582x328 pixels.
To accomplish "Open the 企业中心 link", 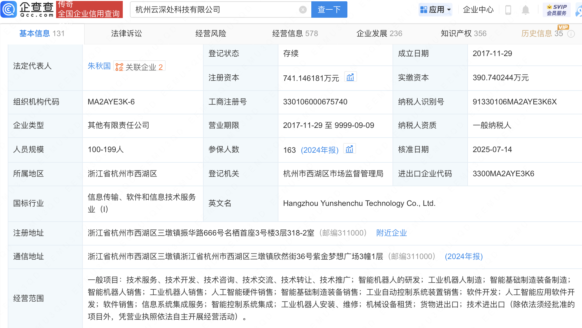I will 478,10.
